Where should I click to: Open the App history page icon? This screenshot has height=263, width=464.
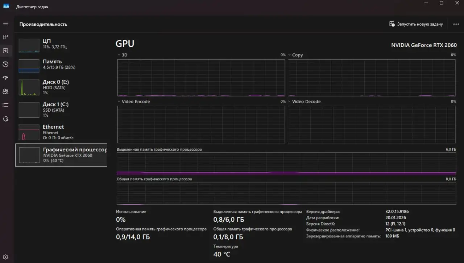click(x=5, y=64)
